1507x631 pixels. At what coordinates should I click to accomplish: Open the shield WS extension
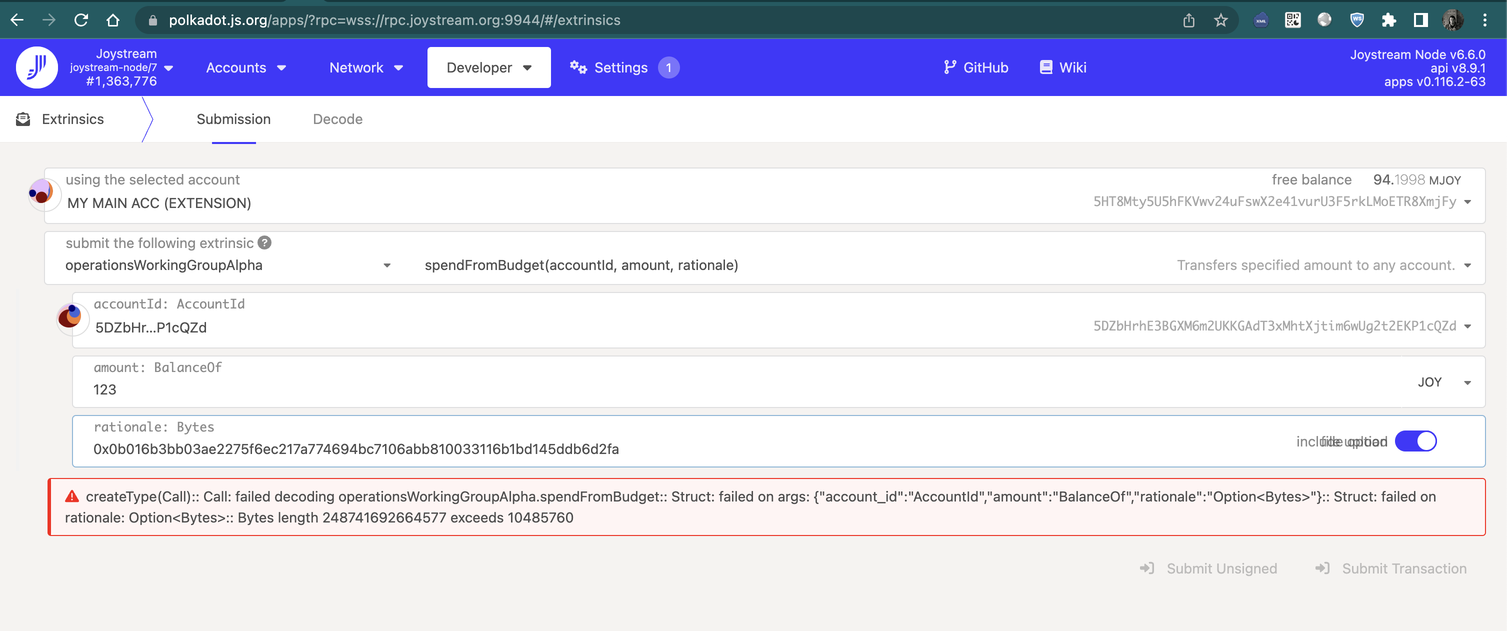coord(1356,20)
